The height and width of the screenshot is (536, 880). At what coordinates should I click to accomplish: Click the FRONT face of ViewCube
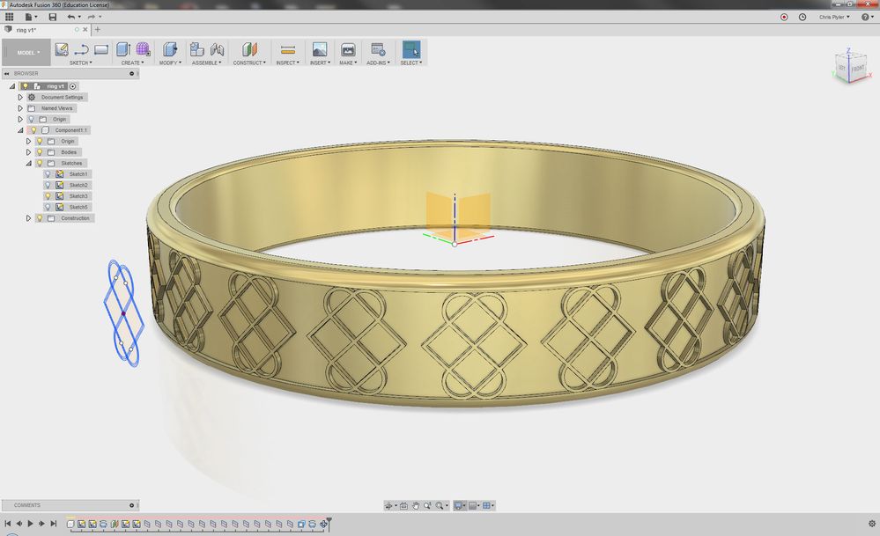(x=857, y=69)
